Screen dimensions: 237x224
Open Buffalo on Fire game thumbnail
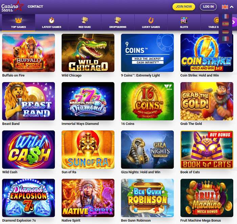pos(28,53)
